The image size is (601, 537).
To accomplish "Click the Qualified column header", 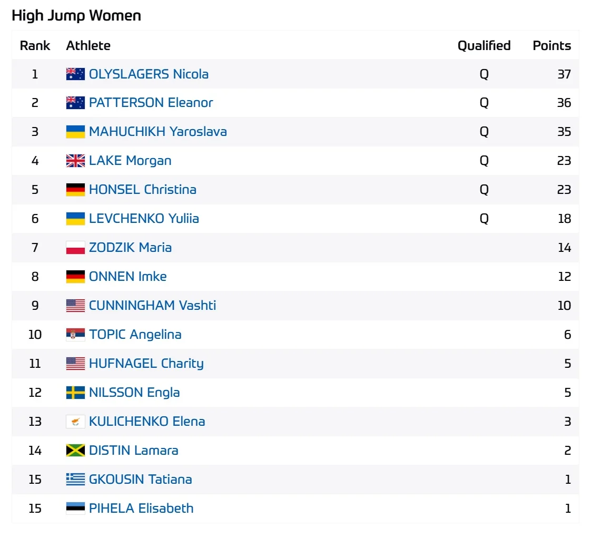I will (x=484, y=46).
